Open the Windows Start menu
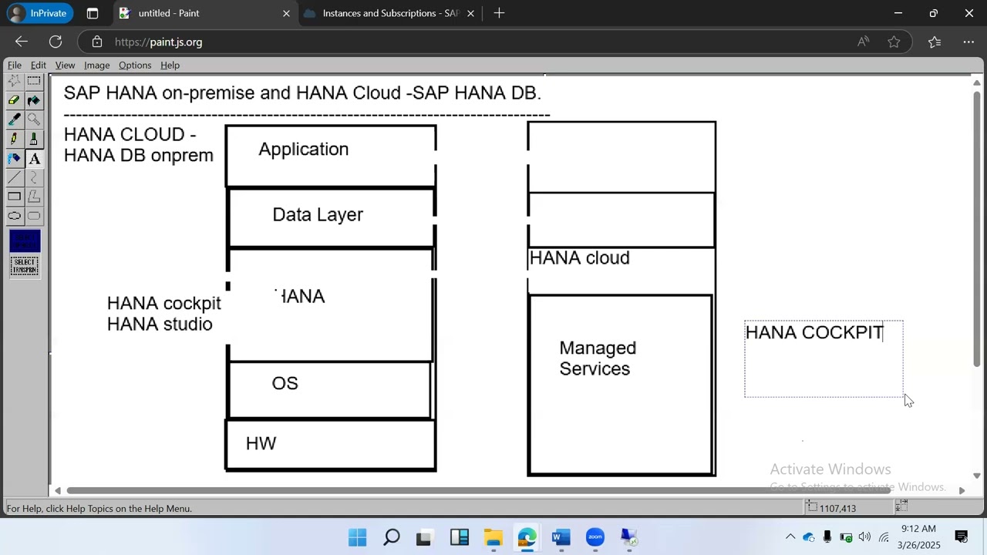The image size is (987, 555). point(358,537)
